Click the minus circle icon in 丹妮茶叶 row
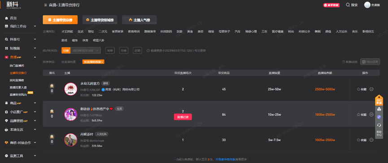 pos(371,140)
